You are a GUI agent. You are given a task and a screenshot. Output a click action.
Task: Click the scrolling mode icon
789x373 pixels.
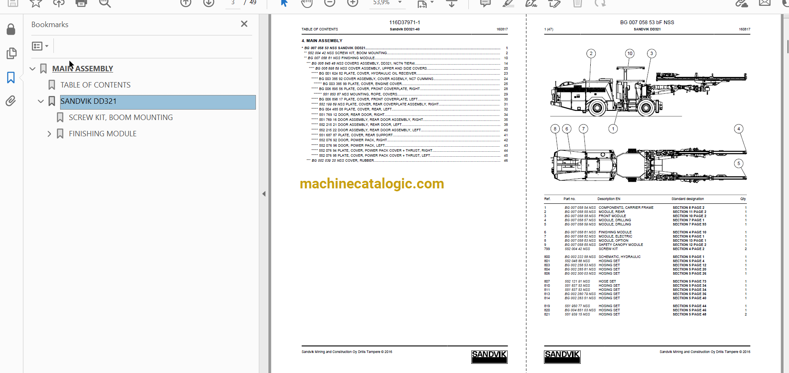452,3
